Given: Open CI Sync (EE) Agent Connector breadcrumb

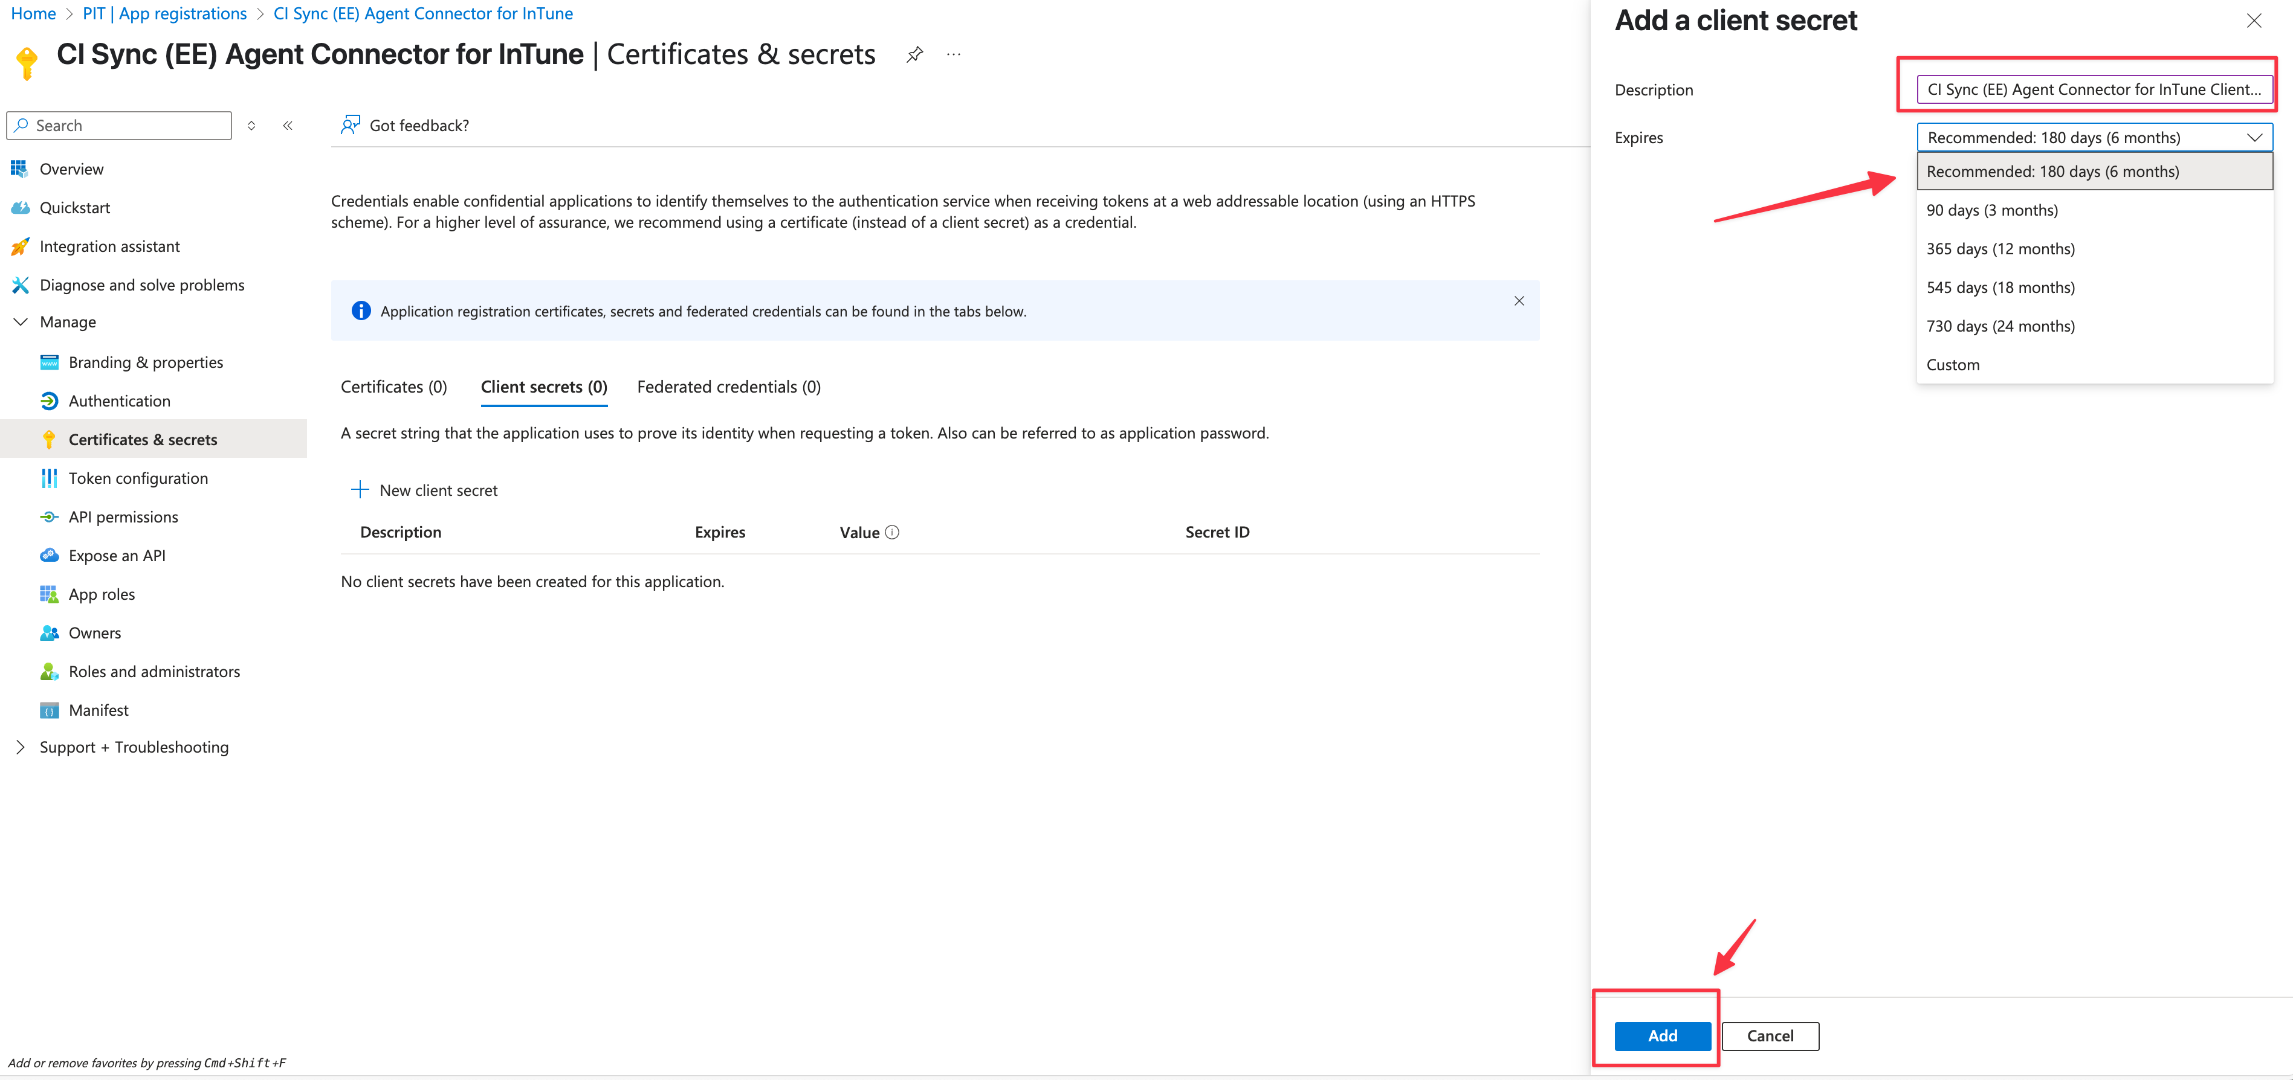Looking at the screenshot, I should 423,13.
